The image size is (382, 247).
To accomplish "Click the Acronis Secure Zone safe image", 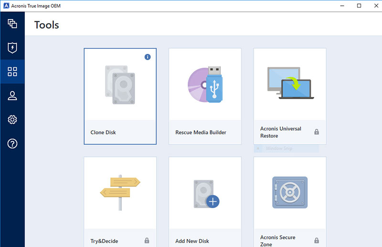I will point(290,192).
